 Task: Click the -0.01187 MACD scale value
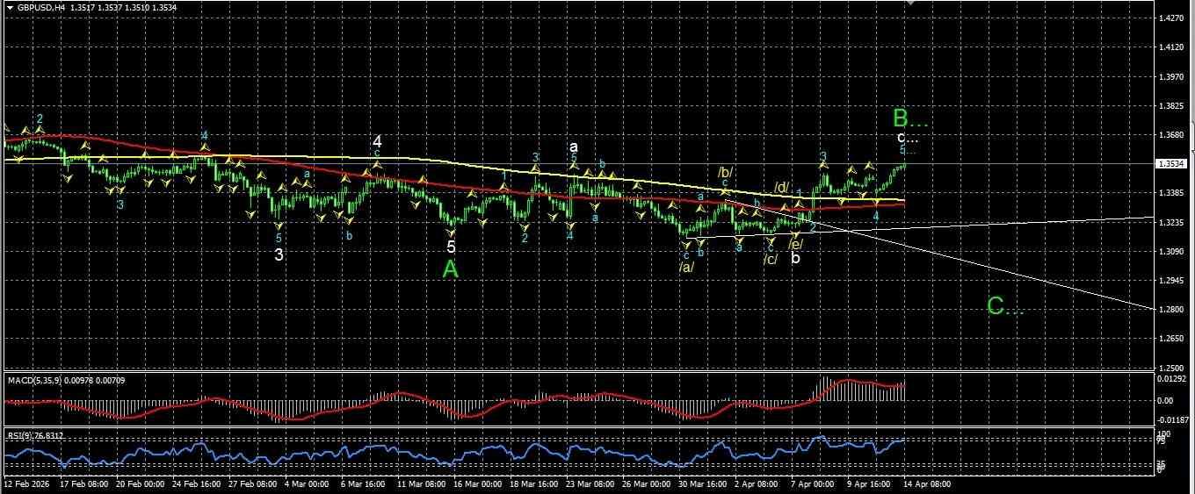pyautogui.click(x=1171, y=420)
